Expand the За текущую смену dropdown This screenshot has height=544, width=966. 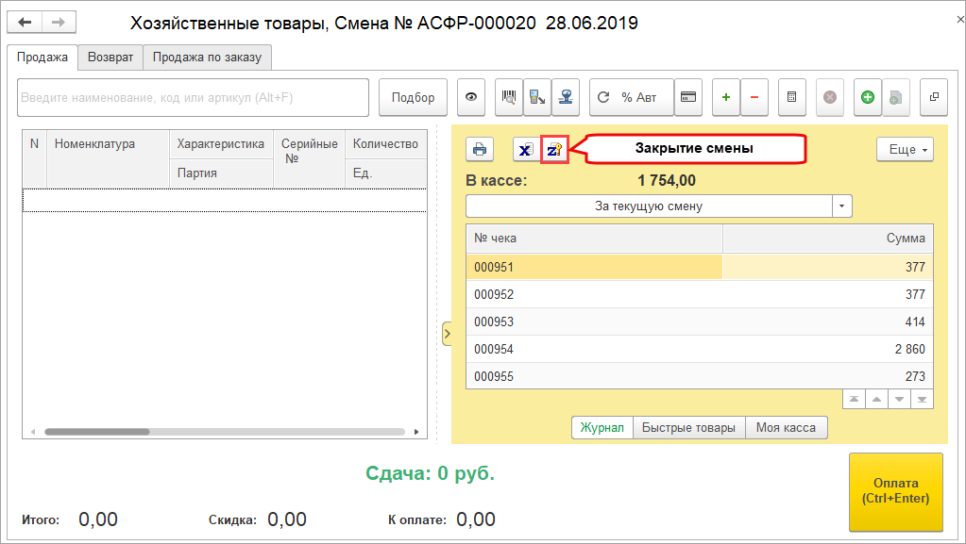(x=841, y=206)
